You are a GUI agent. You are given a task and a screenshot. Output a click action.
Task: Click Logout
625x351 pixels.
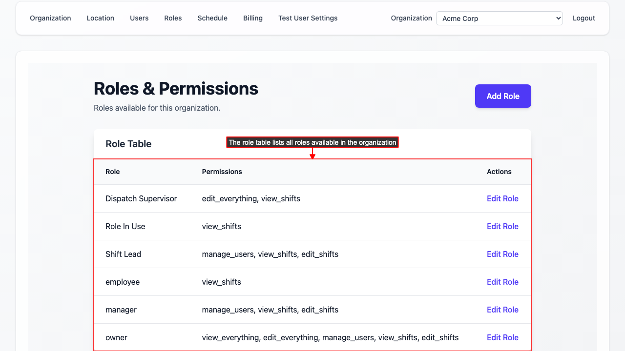(583, 18)
